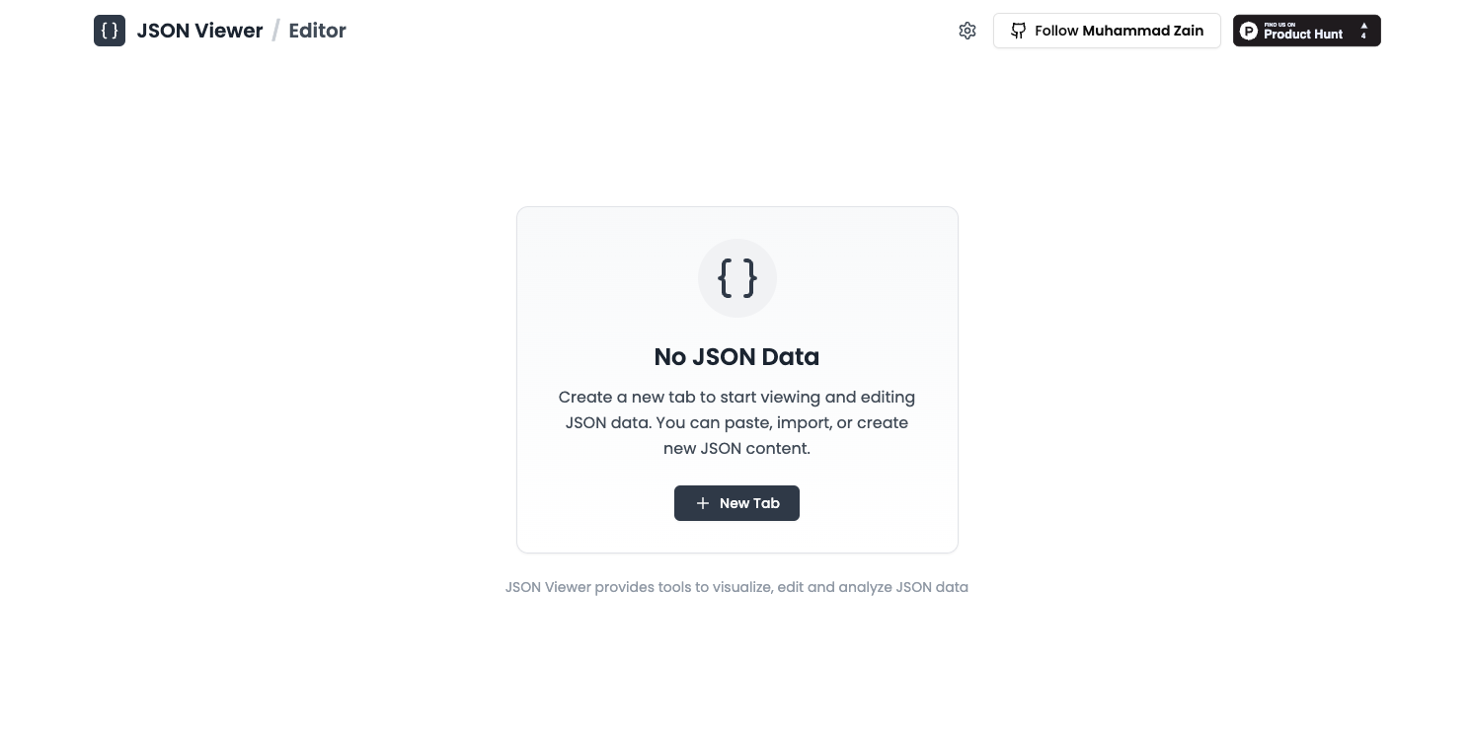The image size is (1470, 738).
Task: Click the Follow Muhammad Zain button
Action: 1107,31
